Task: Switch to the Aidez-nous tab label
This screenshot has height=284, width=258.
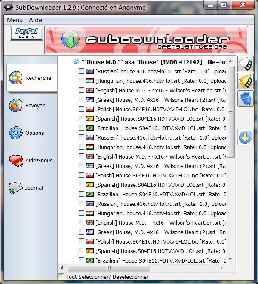Action: point(39,160)
